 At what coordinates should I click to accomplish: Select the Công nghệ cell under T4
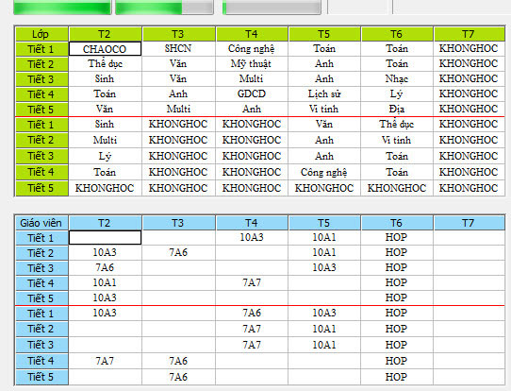click(252, 48)
